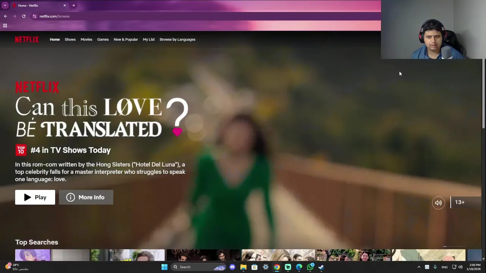Click the Home - Netflix browser tab
486x273 pixels.
pyautogui.click(x=39, y=5)
